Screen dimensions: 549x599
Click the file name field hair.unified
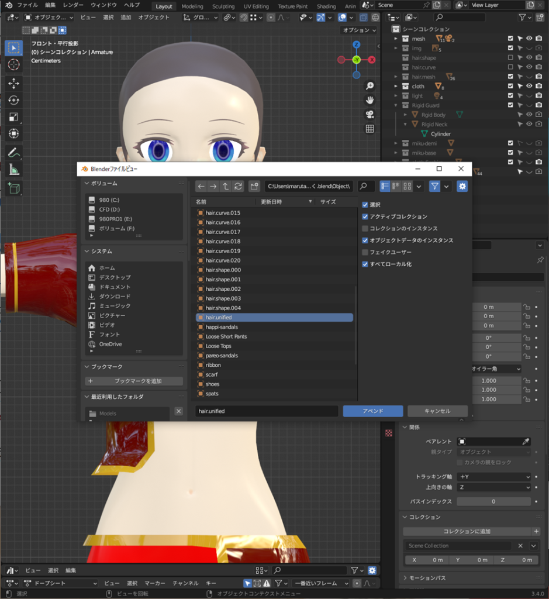click(267, 411)
